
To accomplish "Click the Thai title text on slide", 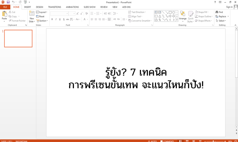I will pos(136,79).
